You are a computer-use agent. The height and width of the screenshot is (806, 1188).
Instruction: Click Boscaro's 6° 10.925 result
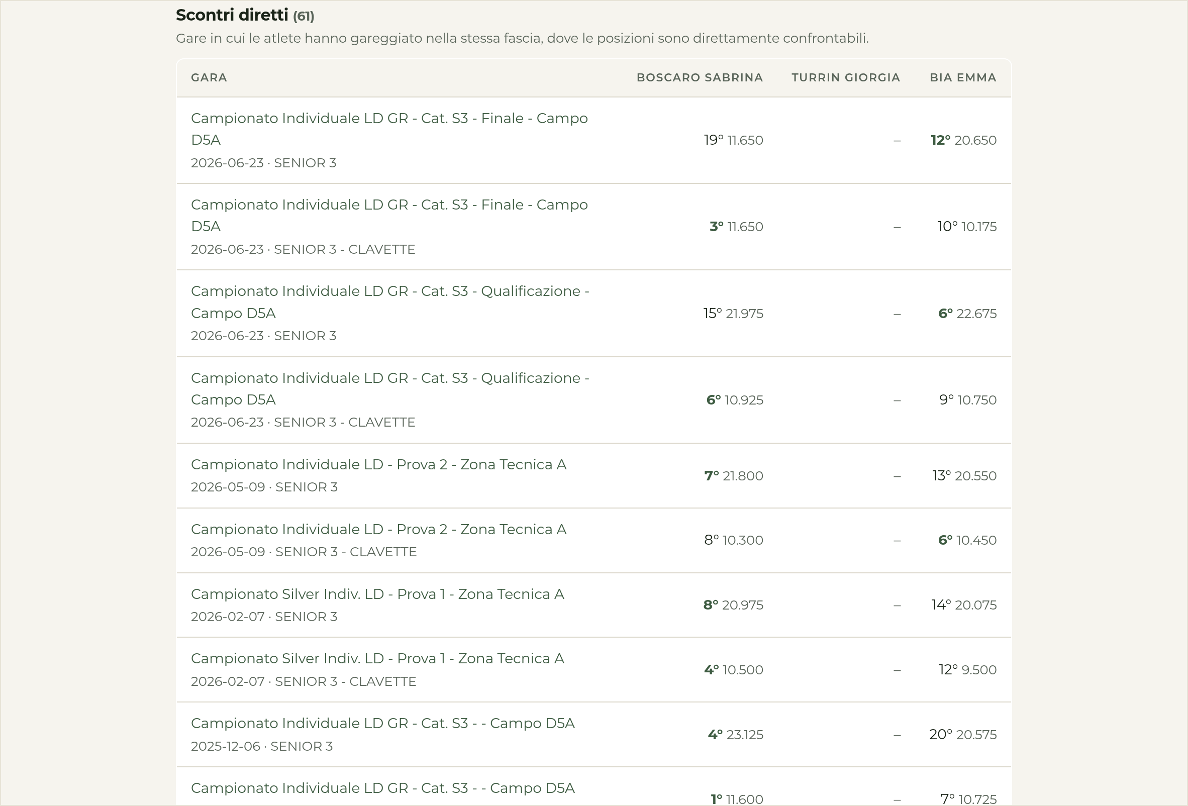tap(735, 399)
